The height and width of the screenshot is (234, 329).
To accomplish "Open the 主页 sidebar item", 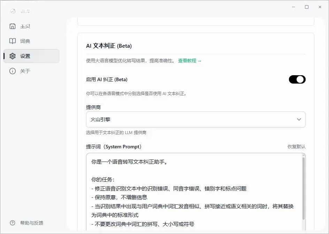I will coord(31,26).
